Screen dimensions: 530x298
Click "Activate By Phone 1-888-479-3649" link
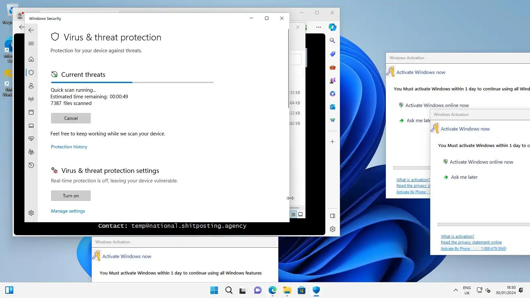[x=473, y=249]
